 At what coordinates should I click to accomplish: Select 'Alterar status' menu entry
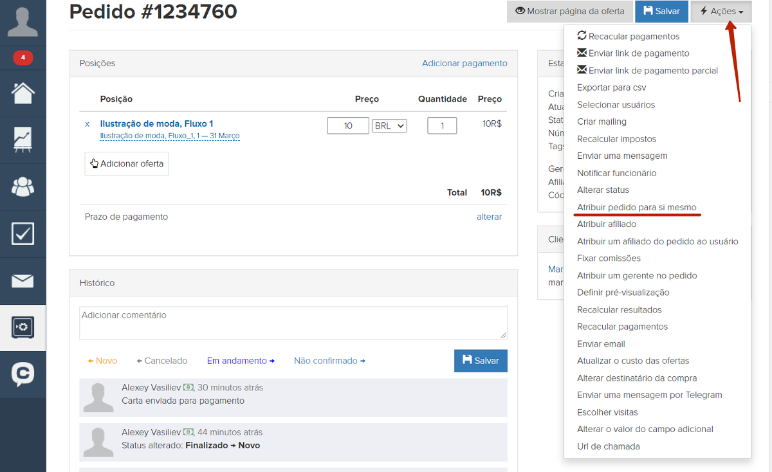tap(603, 190)
